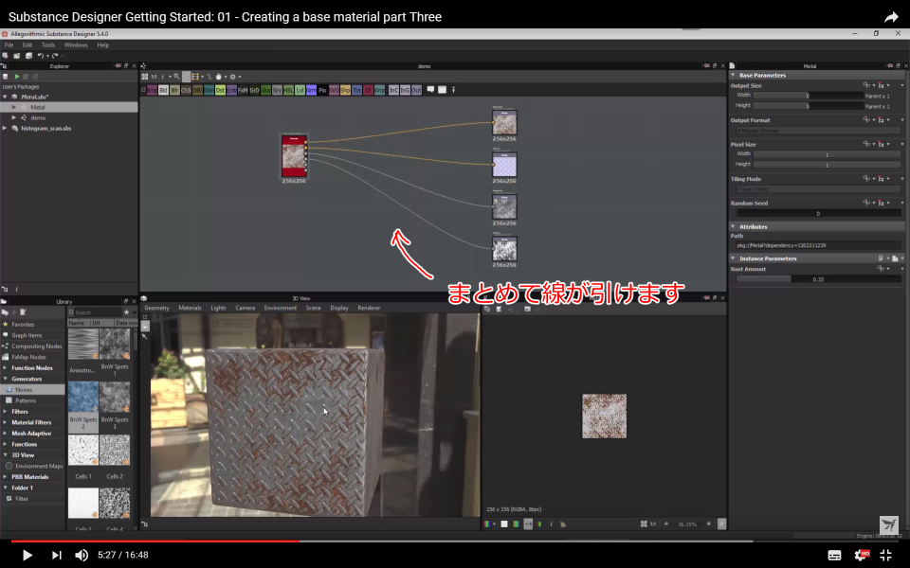Add a Normal (Nrm) node
This screenshot has width=910, height=568.
click(x=311, y=90)
